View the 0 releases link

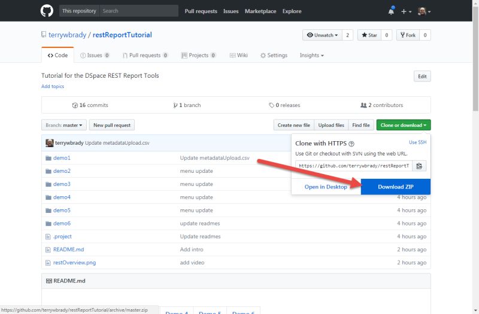pyautogui.click(x=284, y=105)
